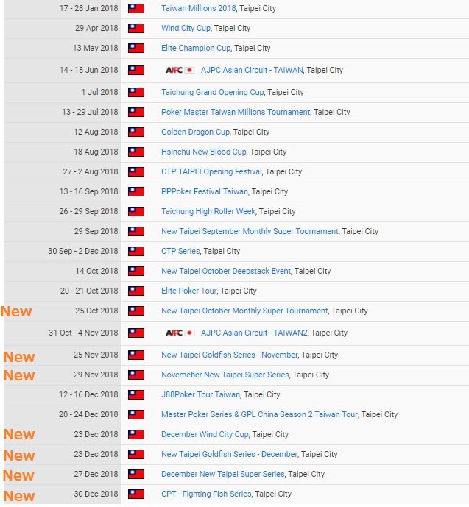Image resolution: width=469 pixels, height=507 pixels.
Task: Open Taichung High Roller Week link
Action: click(208, 211)
